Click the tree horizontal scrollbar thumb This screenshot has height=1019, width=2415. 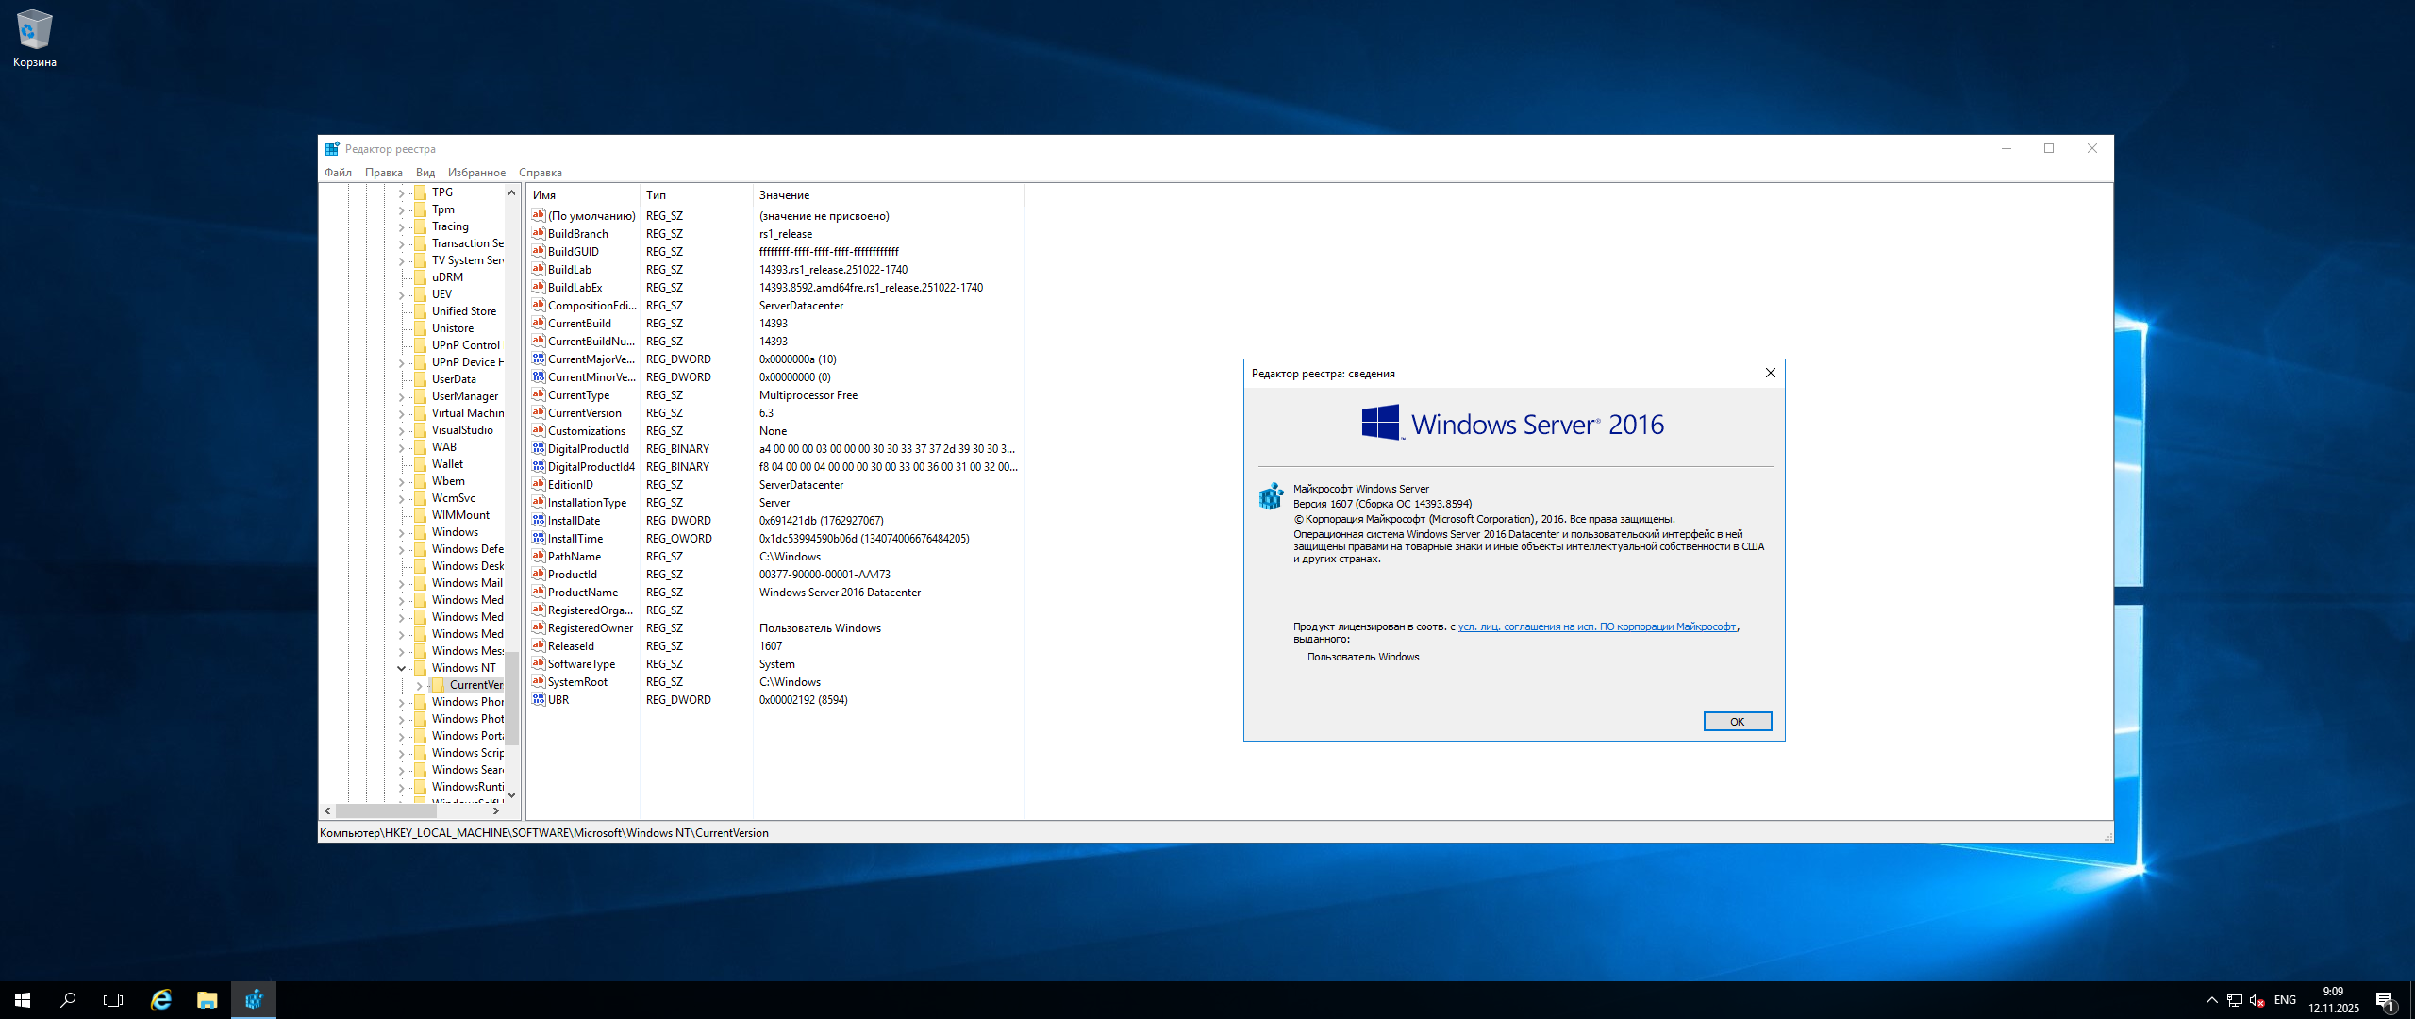(x=386, y=811)
